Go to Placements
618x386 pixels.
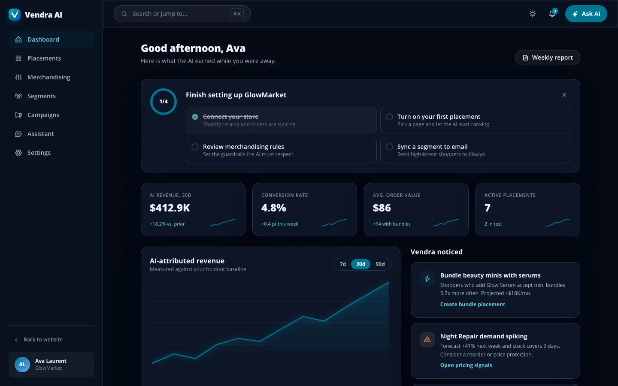coord(51,58)
